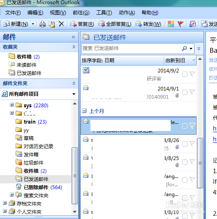Screen dimensions: 217x219
Task: Click the message list scroll up arrow
Action: point(200,59)
